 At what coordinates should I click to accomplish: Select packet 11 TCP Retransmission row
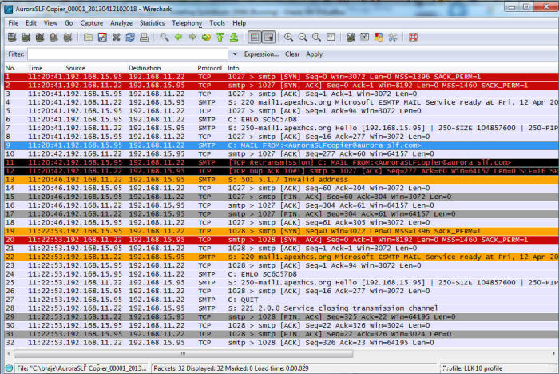coord(281,162)
